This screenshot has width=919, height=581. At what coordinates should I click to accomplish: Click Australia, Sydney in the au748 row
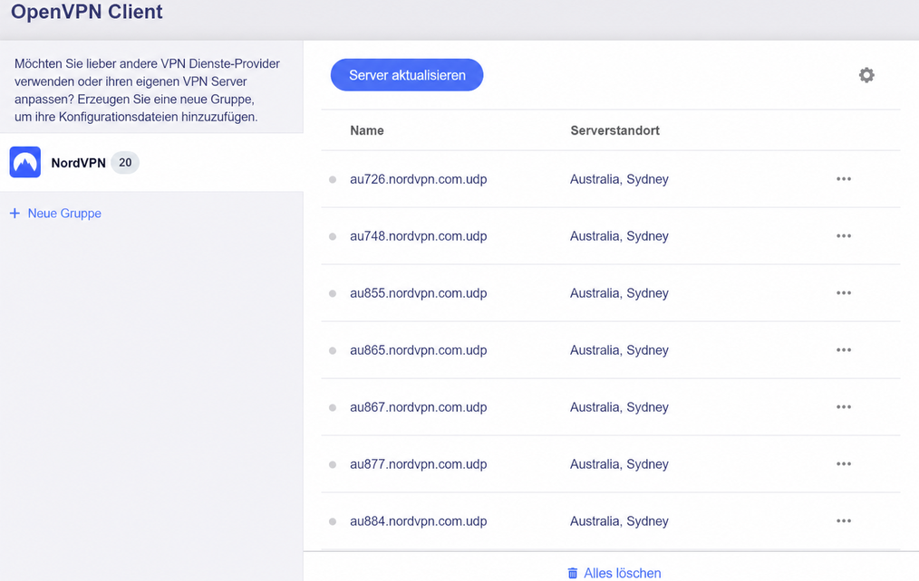[x=619, y=236]
